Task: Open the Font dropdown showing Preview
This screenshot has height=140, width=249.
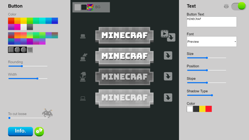Action: point(212,42)
